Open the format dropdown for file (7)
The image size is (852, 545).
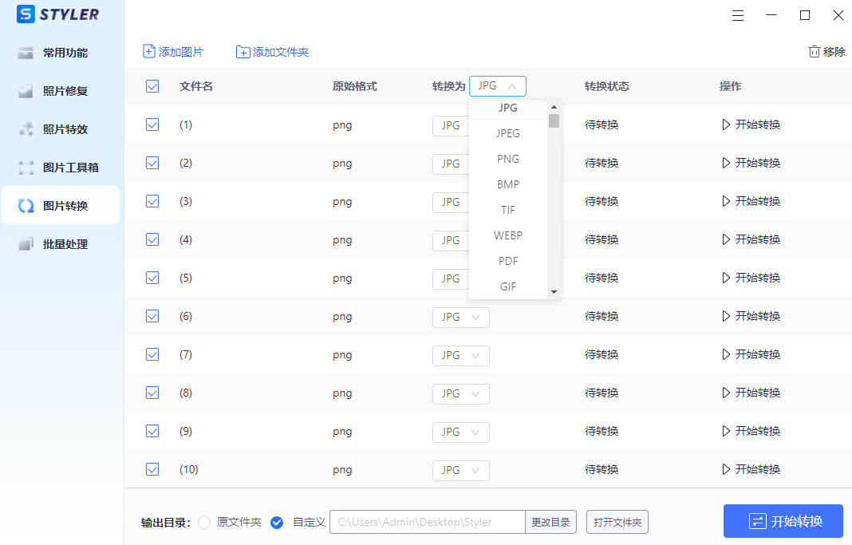461,355
